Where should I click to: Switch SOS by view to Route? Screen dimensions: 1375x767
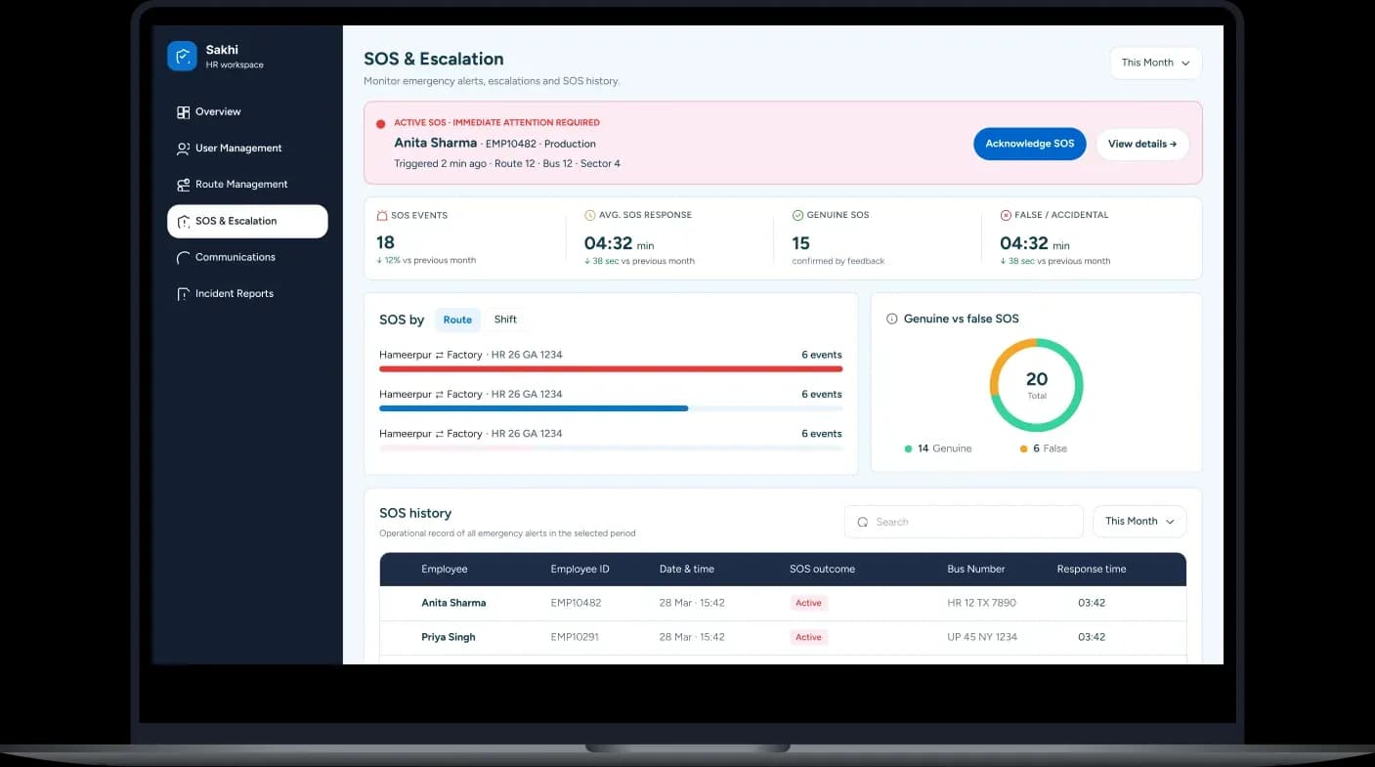click(457, 320)
